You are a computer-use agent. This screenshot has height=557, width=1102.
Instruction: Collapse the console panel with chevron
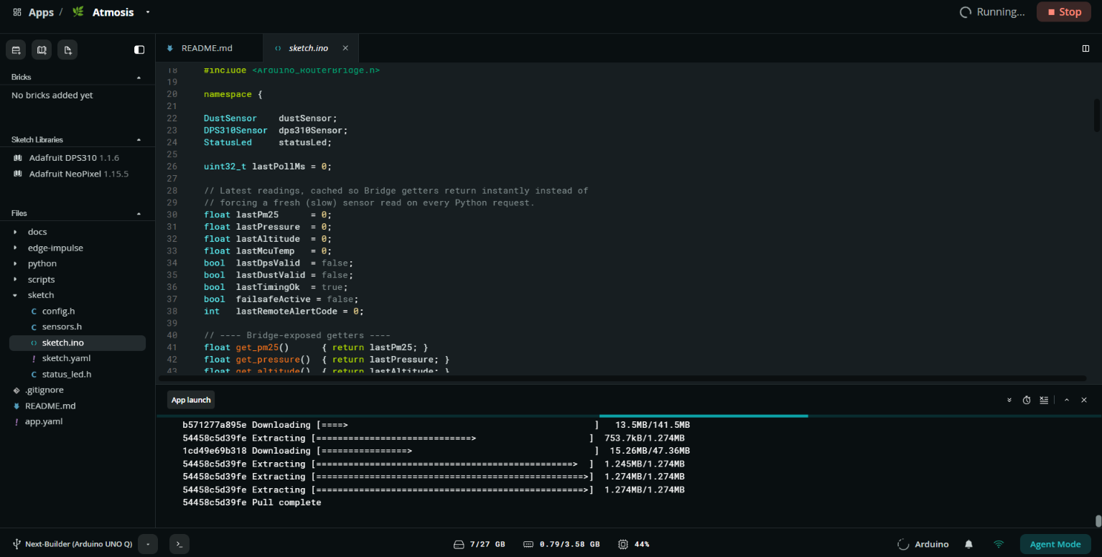(1067, 400)
